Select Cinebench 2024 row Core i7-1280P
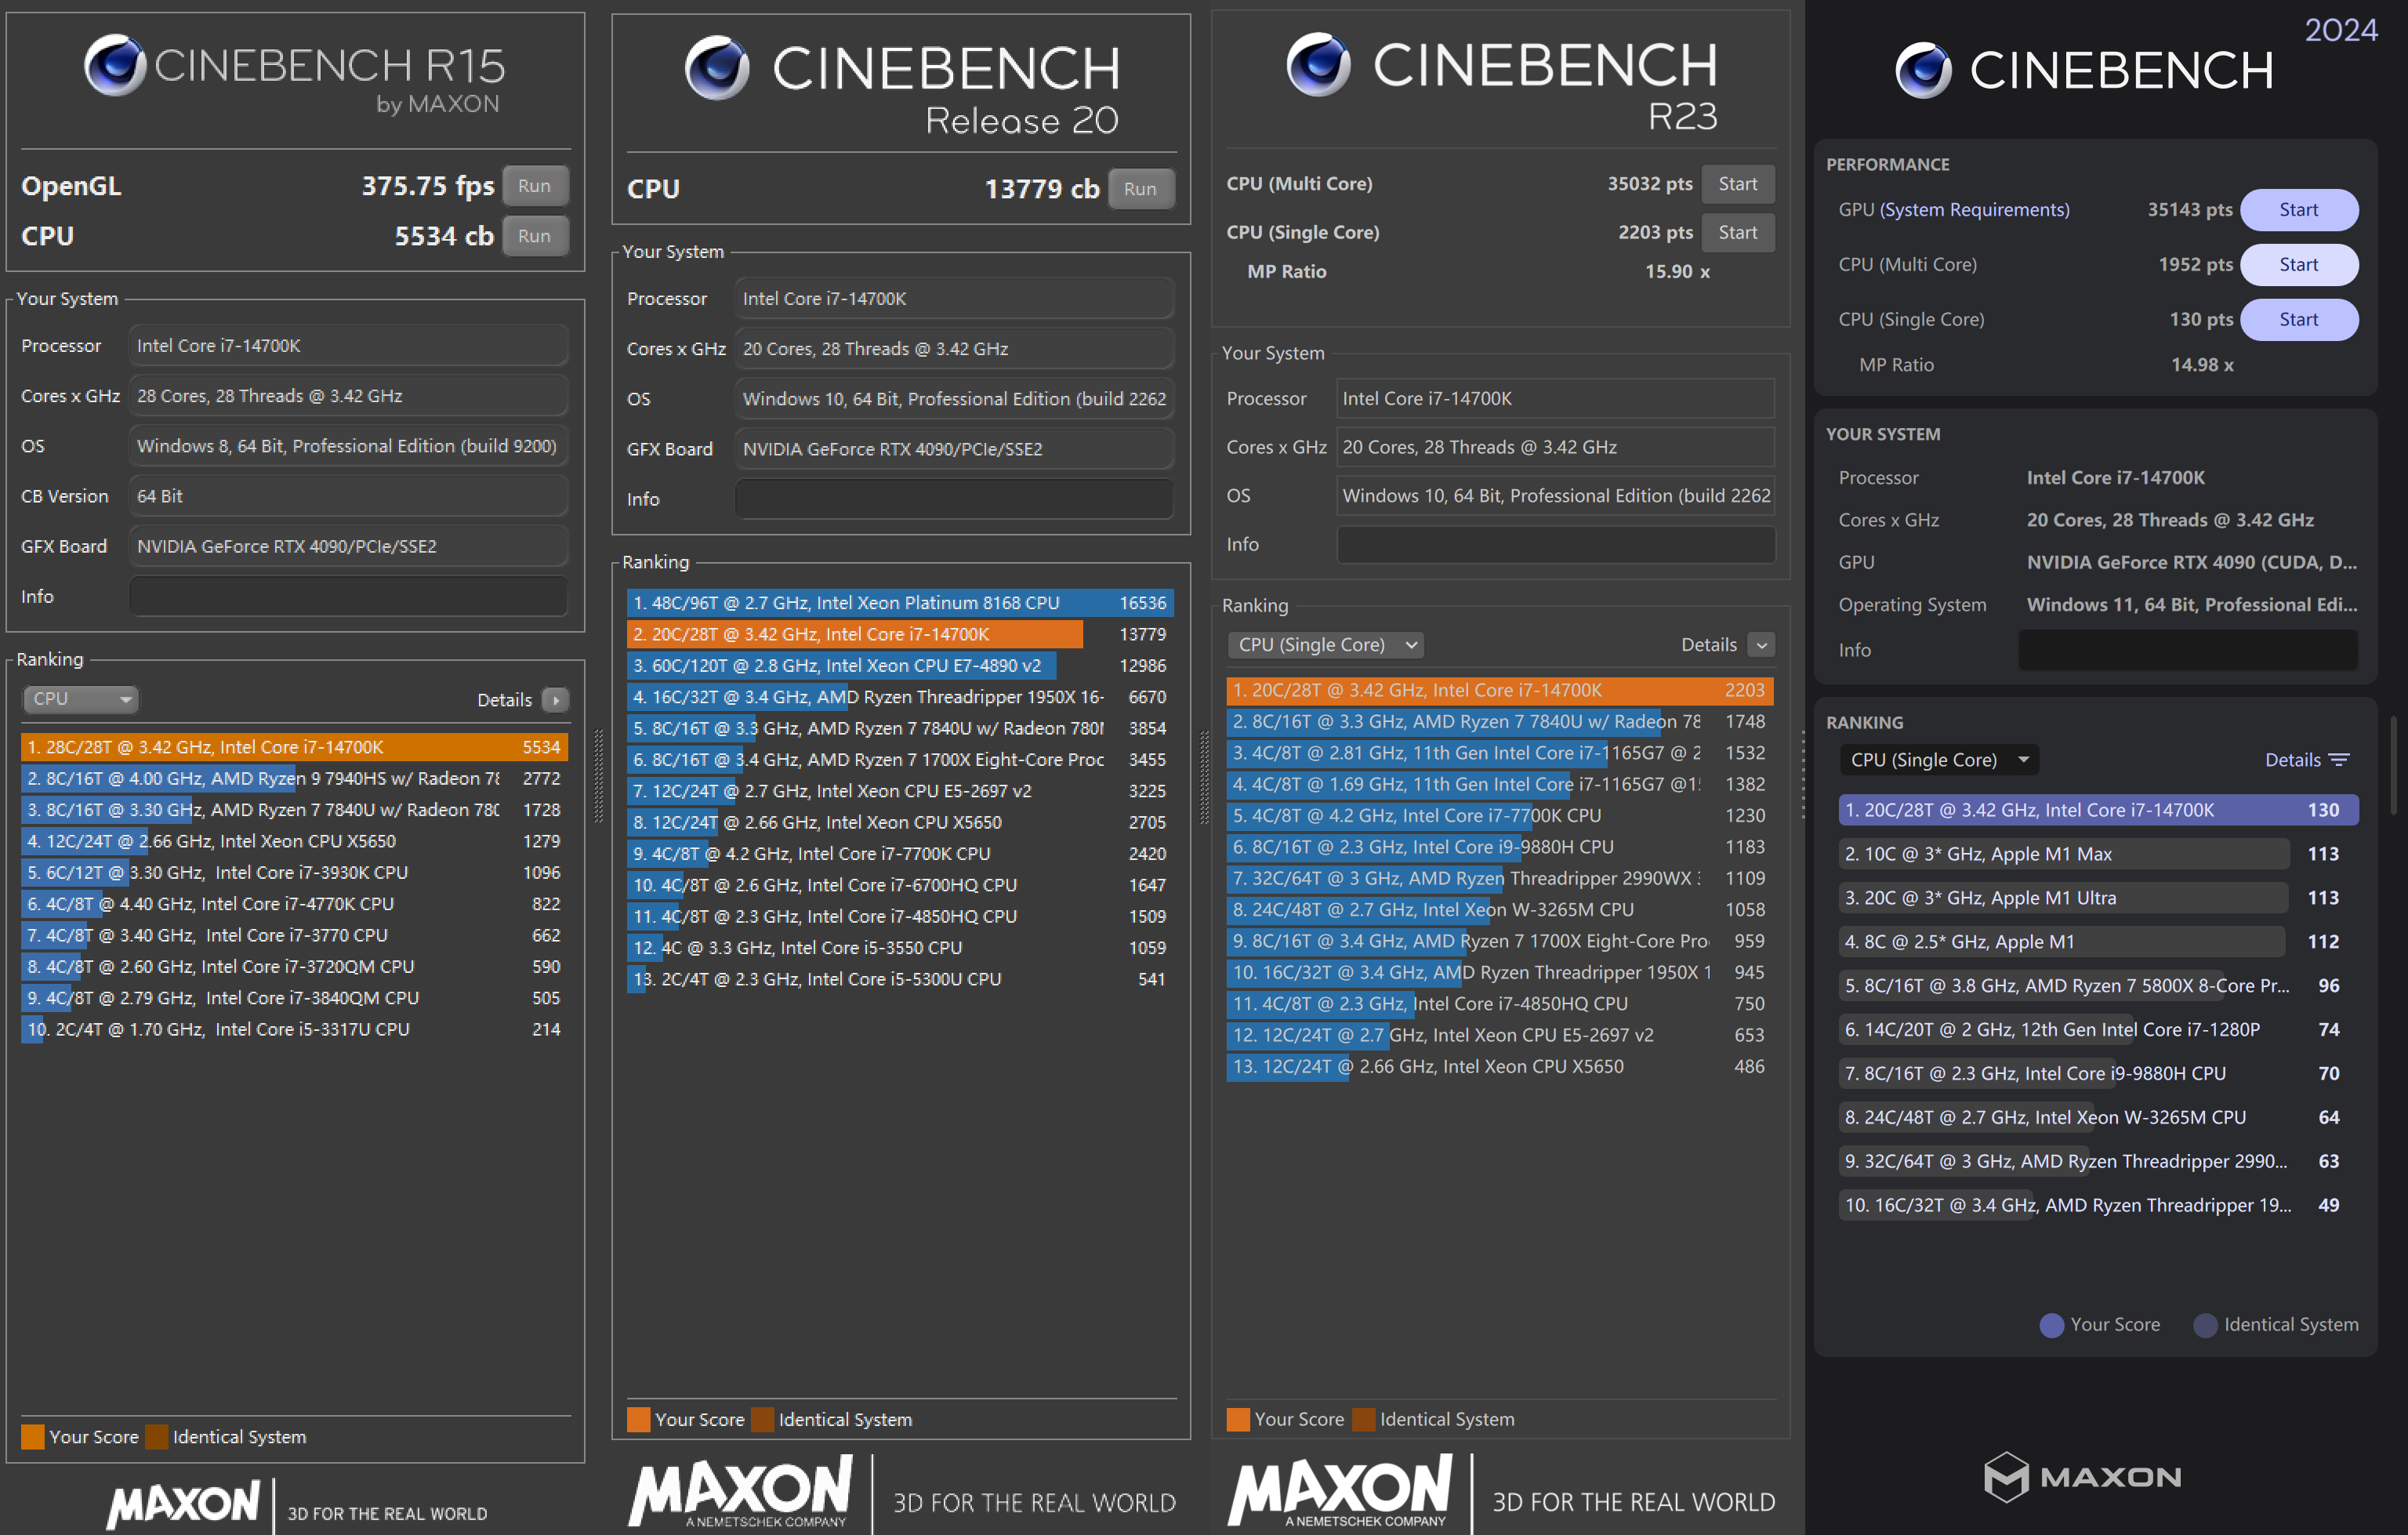 [2098, 1030]
